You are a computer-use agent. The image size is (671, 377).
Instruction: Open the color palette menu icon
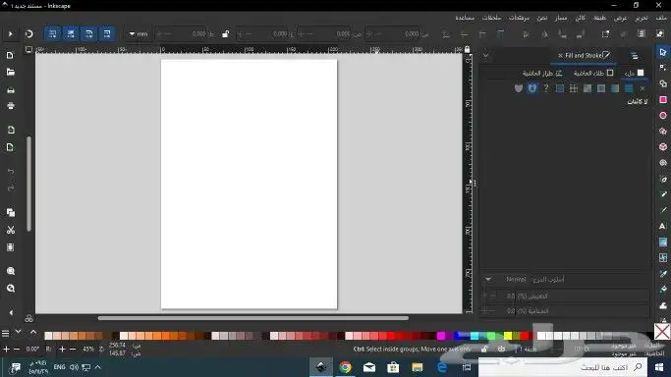tap(6, 333)
